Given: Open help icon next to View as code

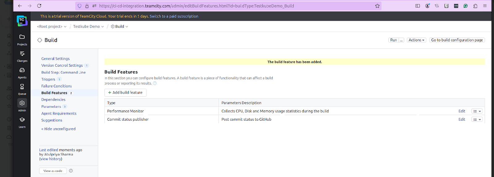Looking at the screenshot, I should coord(71,171).
